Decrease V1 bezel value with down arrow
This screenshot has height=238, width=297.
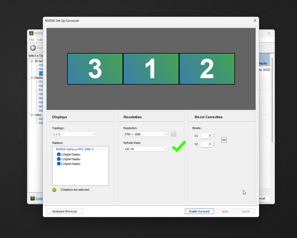click(x=214, y=137)
